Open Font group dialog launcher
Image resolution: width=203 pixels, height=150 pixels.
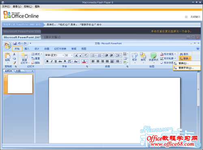point(87,66)
